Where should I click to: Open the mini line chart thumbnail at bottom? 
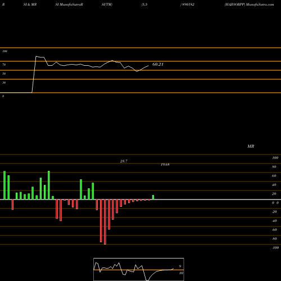click(x=139, y=269)
